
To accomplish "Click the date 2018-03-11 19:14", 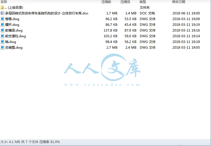I will 186,36.
